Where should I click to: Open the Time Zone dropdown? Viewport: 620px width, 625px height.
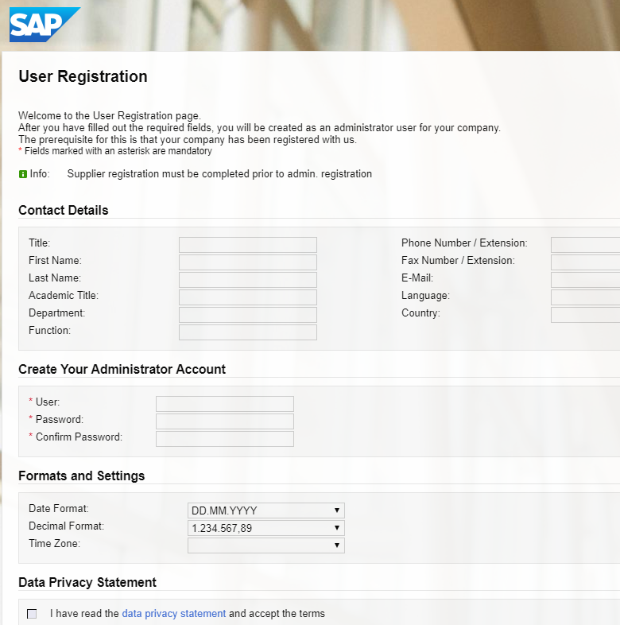pos(266,545)
